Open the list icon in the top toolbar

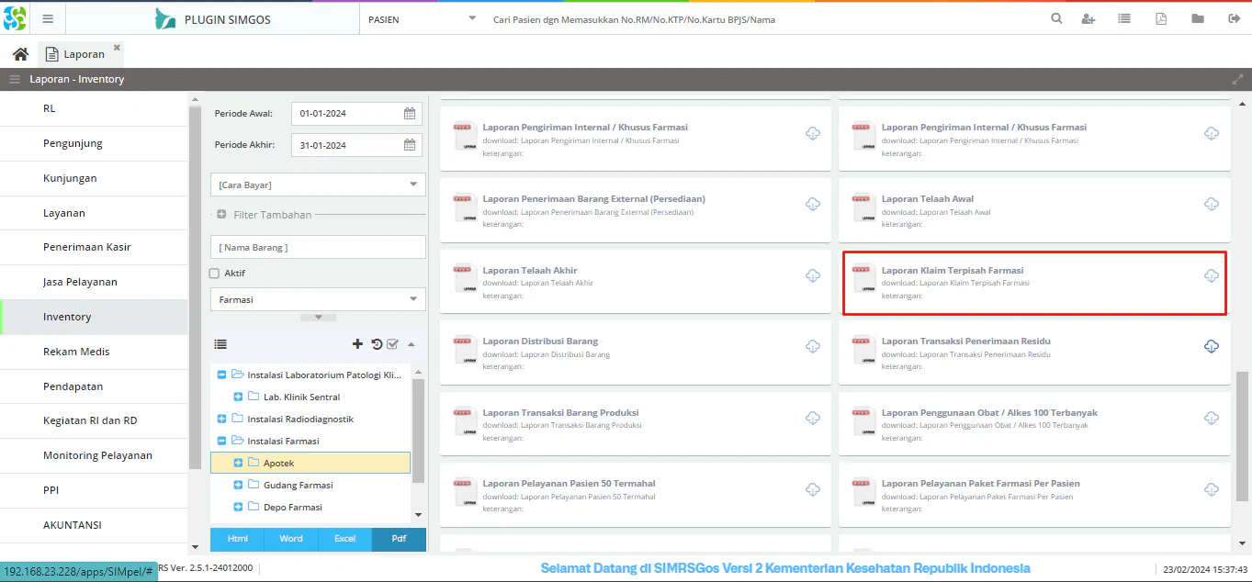click(x=1124, y=18)
